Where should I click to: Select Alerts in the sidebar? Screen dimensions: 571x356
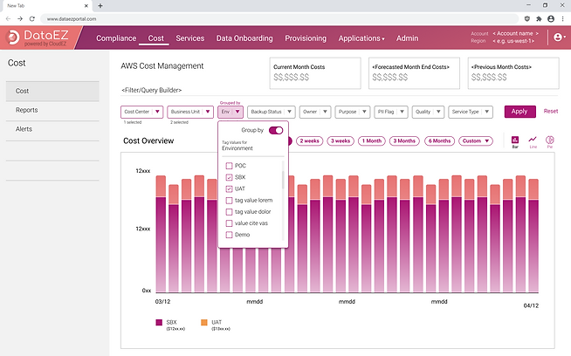pos(52,129)
